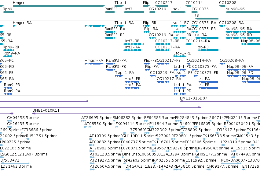260x171 pixels.
Task: Select the 'EC22165.5prime' EST label
Action: [15, 148]
